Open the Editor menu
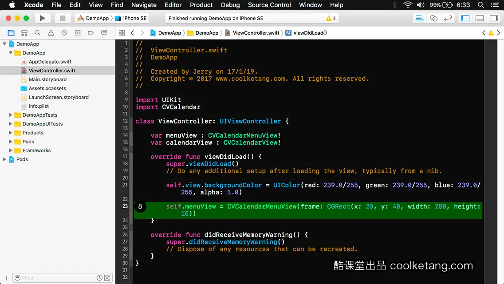This screenshot has height=284, width=504. (173, 5)
